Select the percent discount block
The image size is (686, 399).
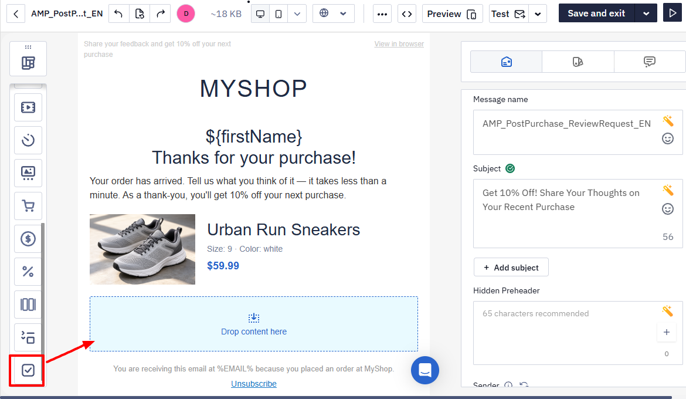coord(28,272)
